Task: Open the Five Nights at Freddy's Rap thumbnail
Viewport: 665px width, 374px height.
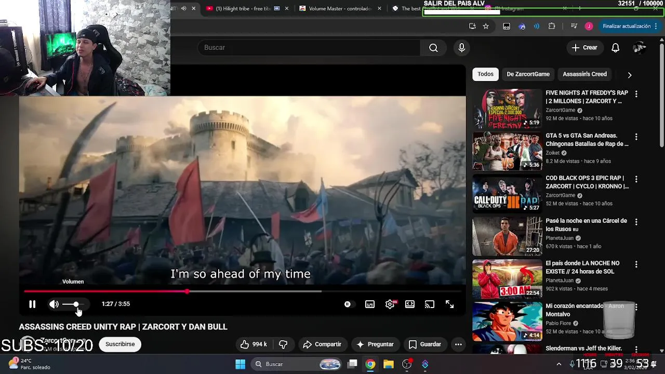Action: tap(507, 109)
